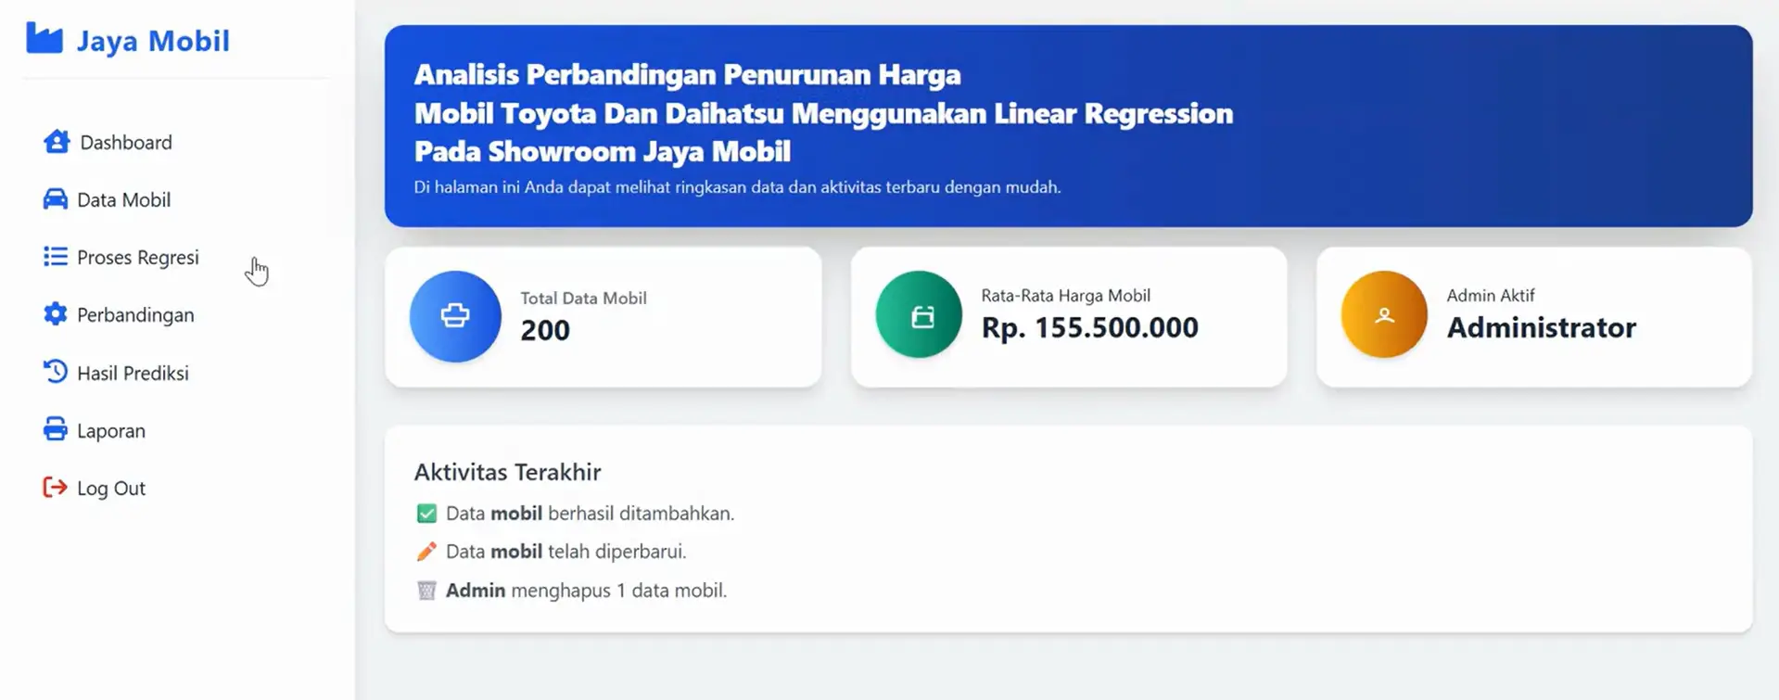Select the Dashboard home icon
Screen dimensions: 1779x700
tap(57, 141)
